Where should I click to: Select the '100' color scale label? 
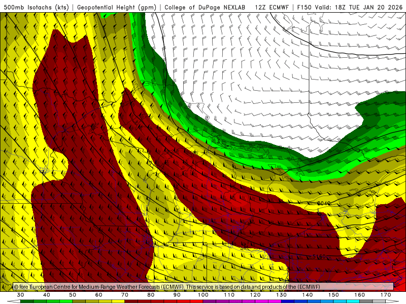(x=204, y=295)
